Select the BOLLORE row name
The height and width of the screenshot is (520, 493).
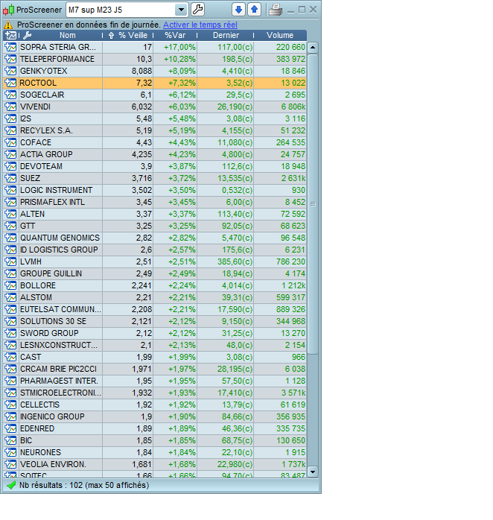tap(38, 285)
